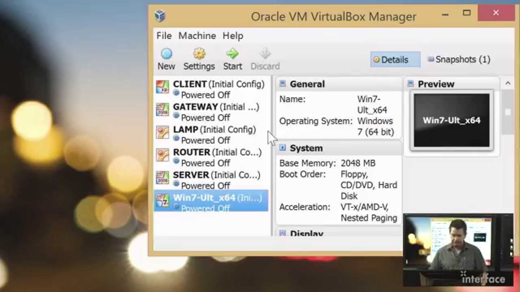Click the details pane vertical scrollbar

(508, 113)
